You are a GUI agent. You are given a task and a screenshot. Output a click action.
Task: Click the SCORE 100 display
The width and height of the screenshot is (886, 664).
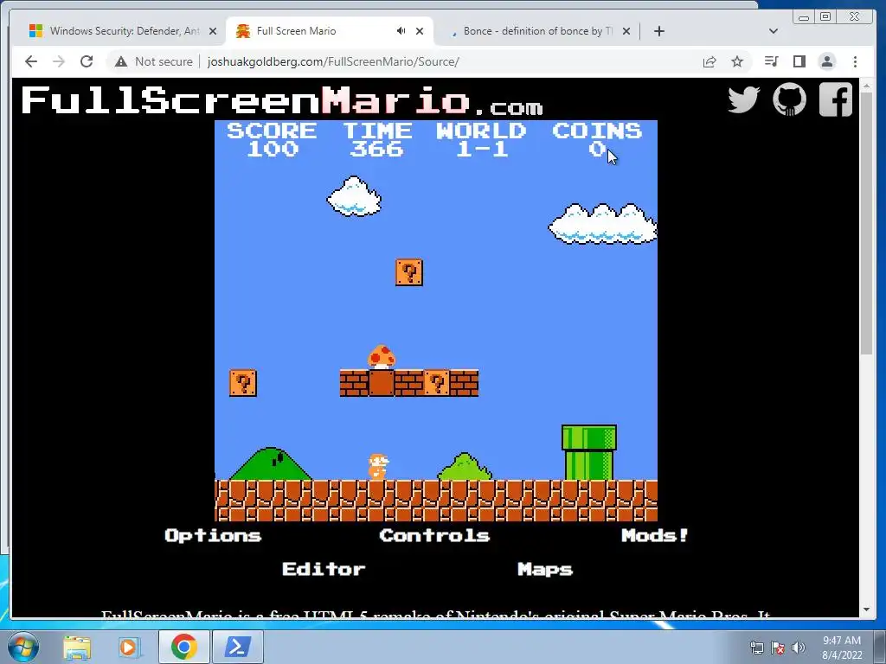(272, 139)
